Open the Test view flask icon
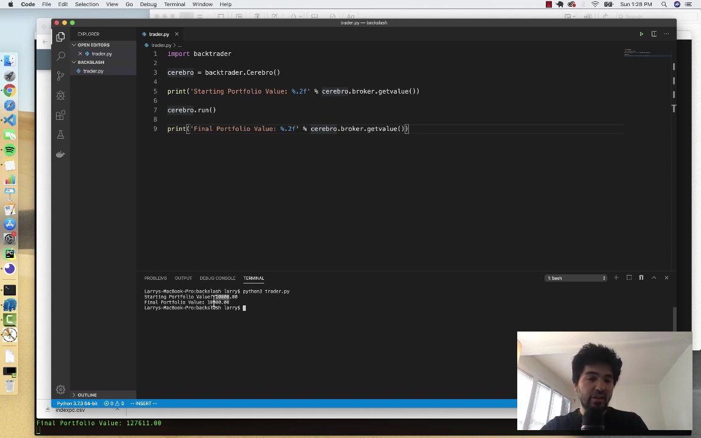Viewport: 701px width, 438px height. [60, 134]
